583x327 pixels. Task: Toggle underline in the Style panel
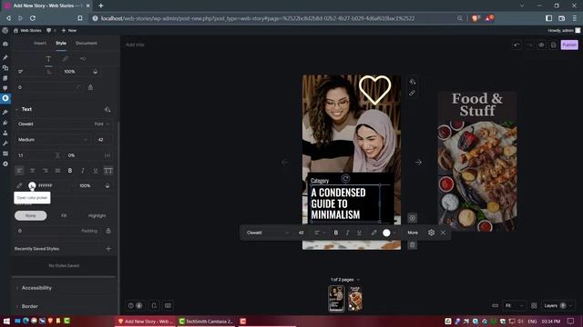95,171
